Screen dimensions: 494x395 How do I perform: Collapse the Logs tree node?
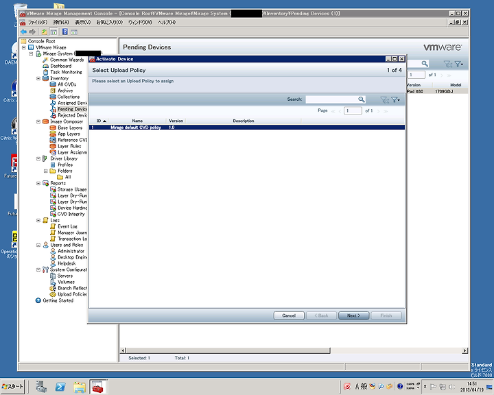[38, 220]
